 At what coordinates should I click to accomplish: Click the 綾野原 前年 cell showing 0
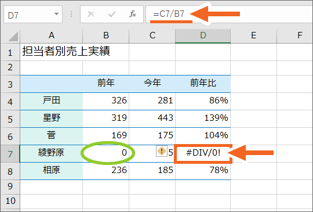tap(106, 153)
